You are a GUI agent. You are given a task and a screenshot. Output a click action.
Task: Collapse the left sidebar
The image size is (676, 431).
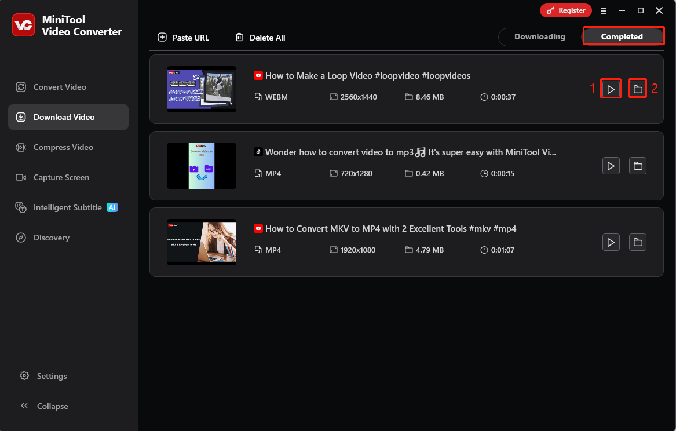pos(51,406)
